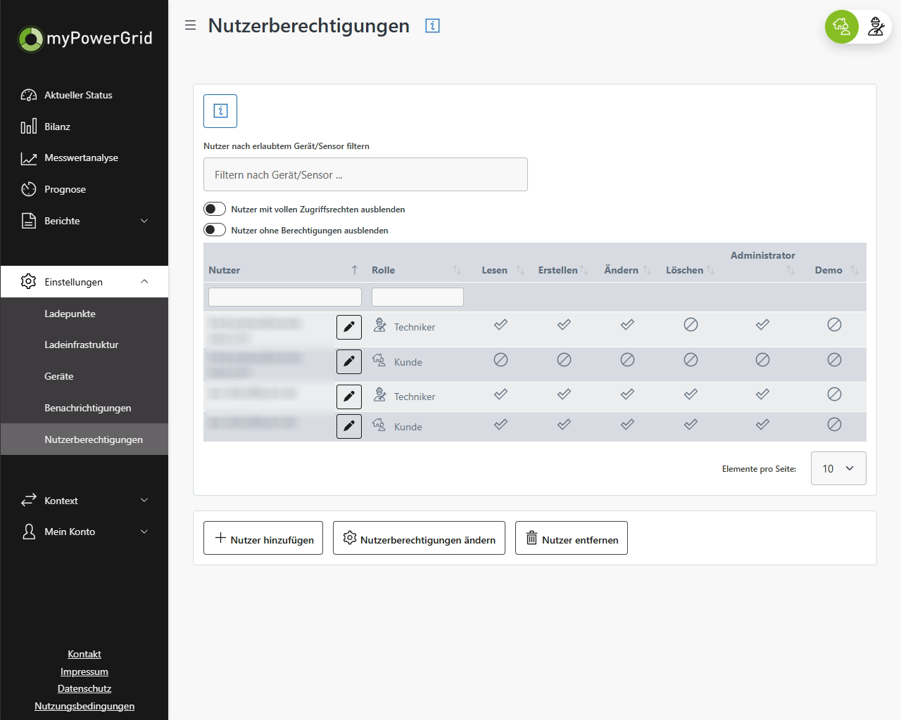901x720 pixels.
Task: Open Aktueller Status page
Action: click(84, 95)
